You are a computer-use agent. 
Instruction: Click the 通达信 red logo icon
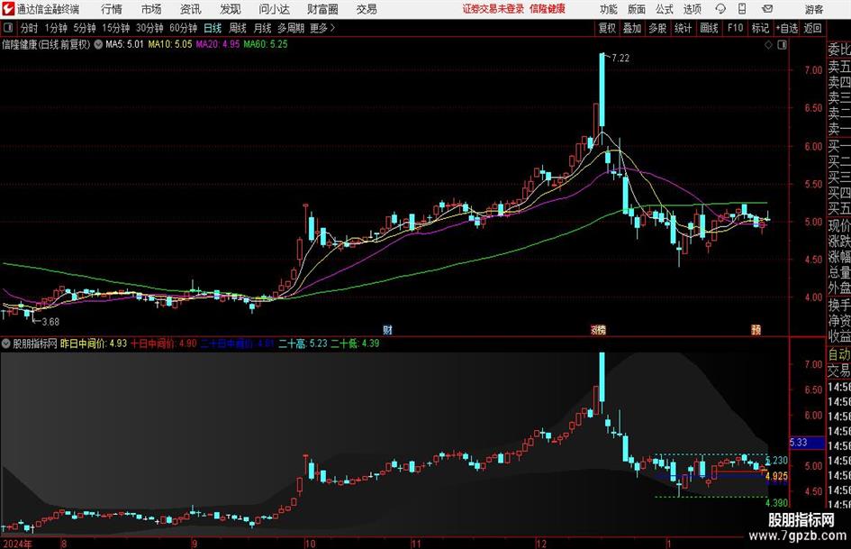(x=8, y=9)
